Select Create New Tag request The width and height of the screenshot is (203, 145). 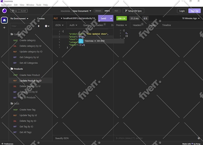click(30, 110)
